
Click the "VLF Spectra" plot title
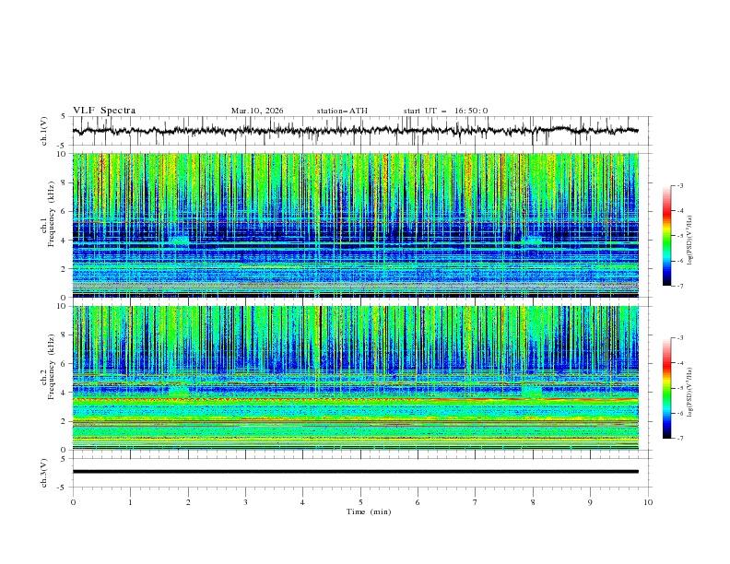pos(104,111)
